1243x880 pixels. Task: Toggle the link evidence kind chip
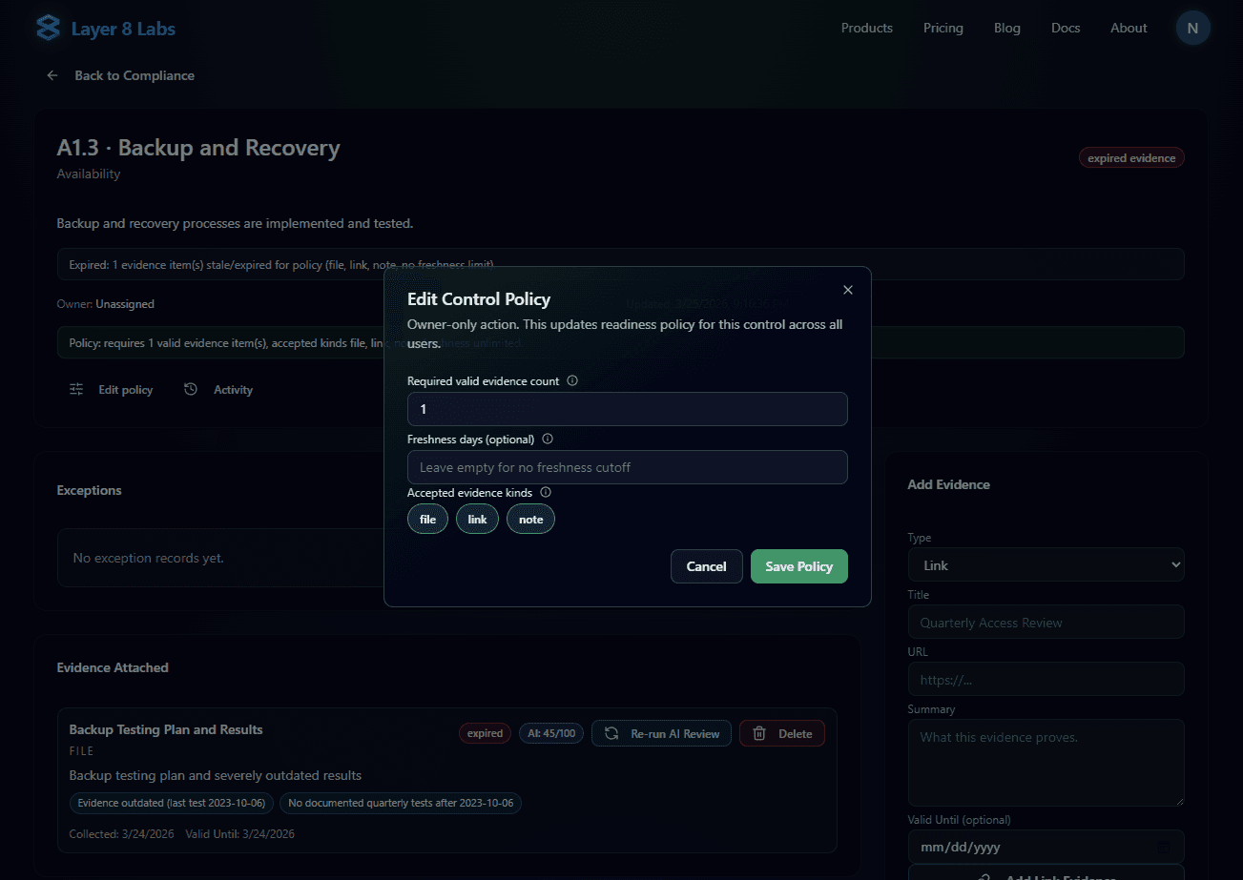click(477, 519)
